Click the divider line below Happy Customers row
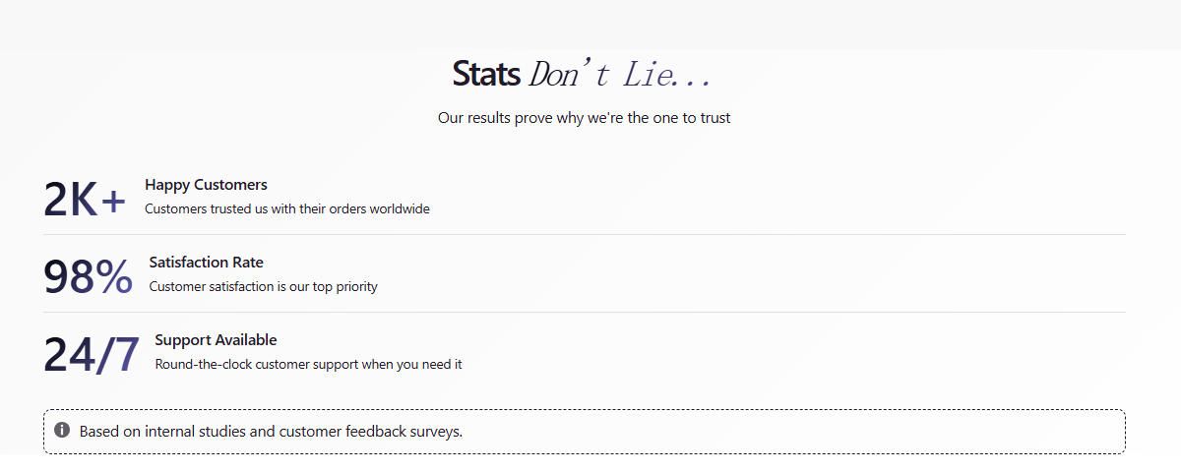This screenshot has width=1181, height=472. [584, 234]
